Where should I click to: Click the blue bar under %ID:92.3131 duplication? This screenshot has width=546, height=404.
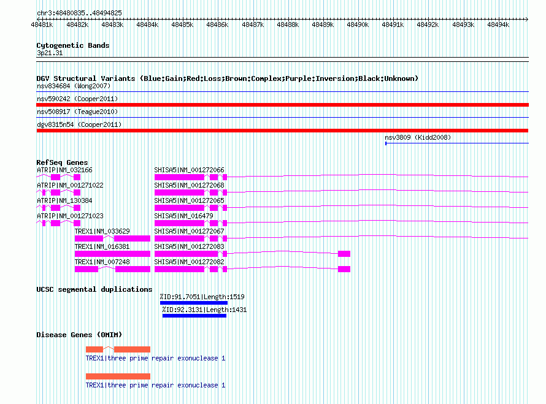point(194,316)
